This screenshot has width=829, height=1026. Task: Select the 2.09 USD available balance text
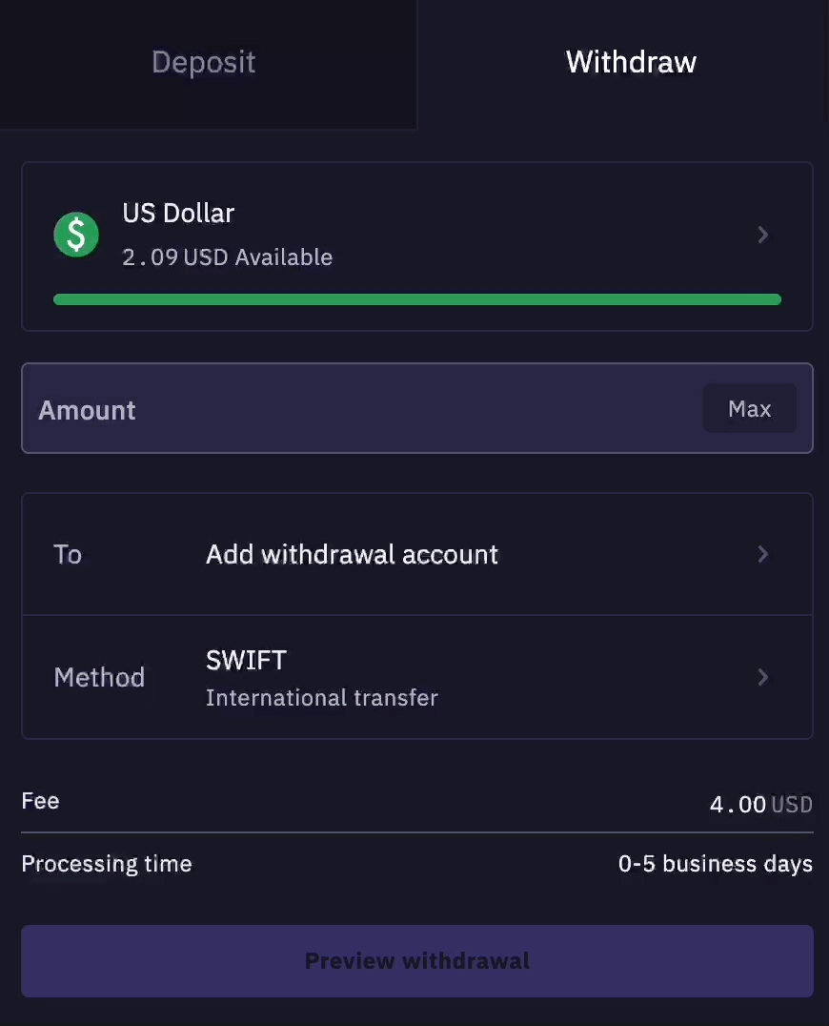tap(227, 256)
